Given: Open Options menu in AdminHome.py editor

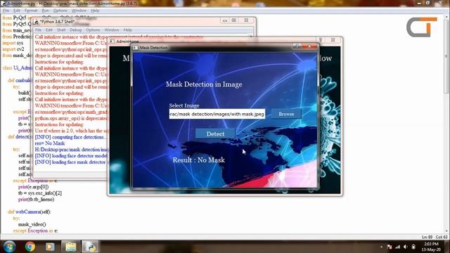Looking at the screenshot, I should click(60, 11).
